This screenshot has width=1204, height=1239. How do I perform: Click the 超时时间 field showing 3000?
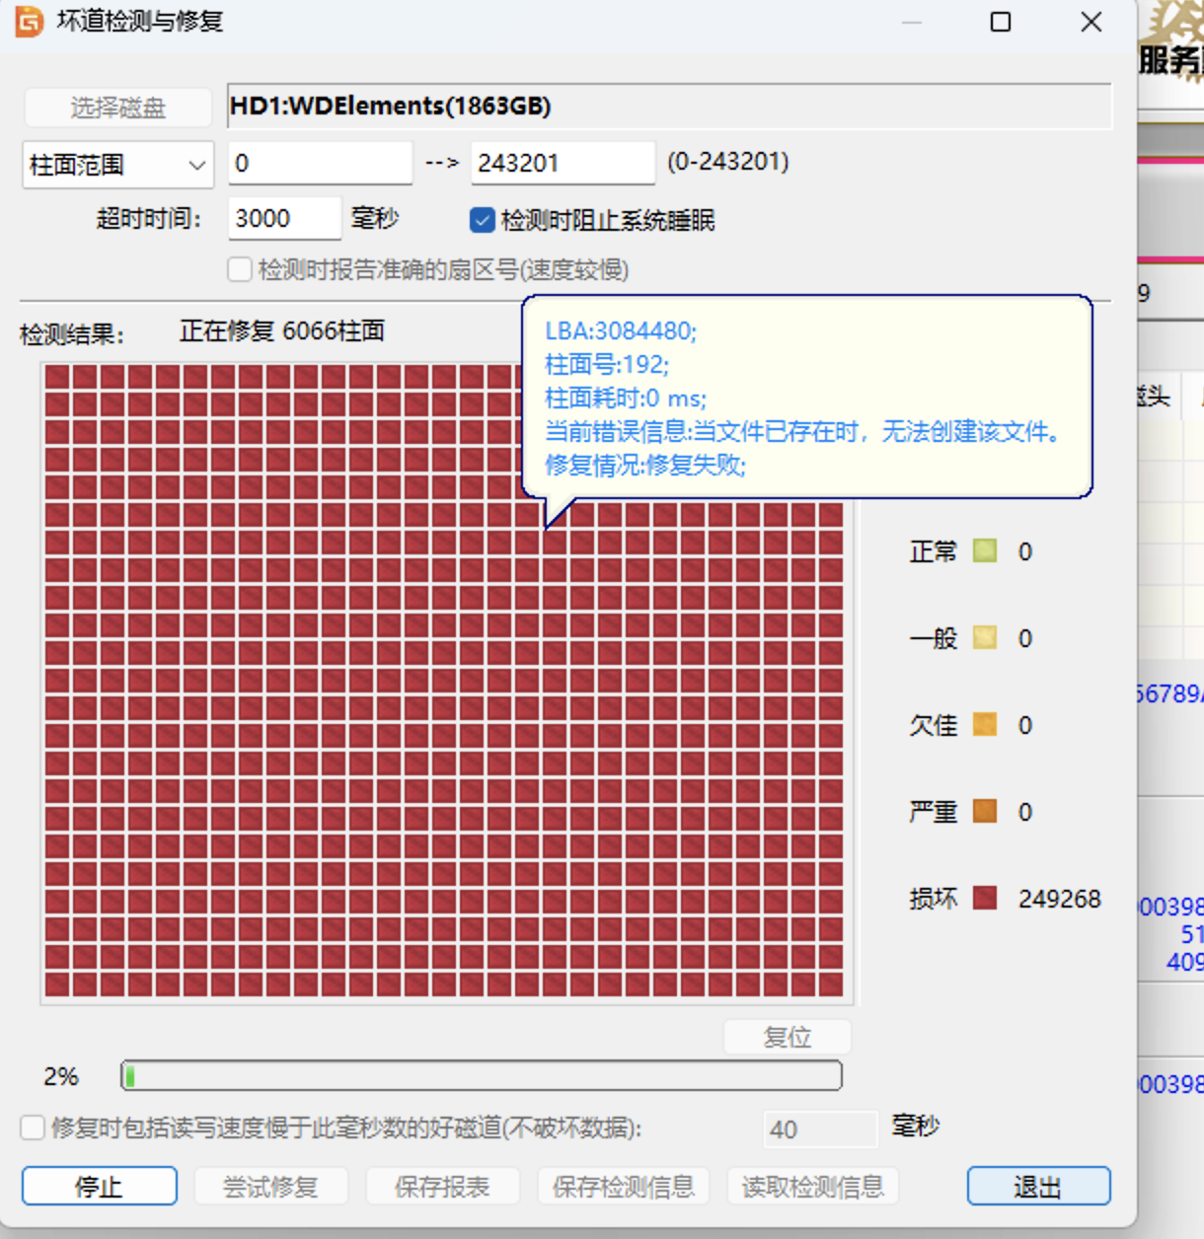coord(284,219)
